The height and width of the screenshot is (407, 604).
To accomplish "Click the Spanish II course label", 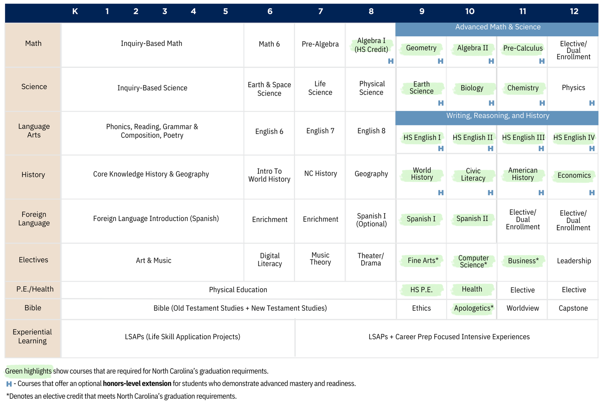I will click(472, 219).
